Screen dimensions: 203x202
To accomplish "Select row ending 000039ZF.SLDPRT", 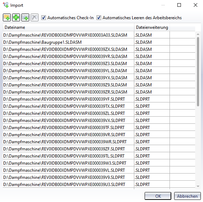I will coord(99,149).
